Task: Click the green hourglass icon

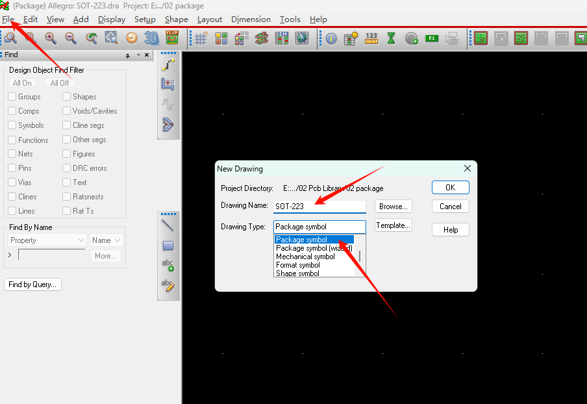Action: [391, 38]
